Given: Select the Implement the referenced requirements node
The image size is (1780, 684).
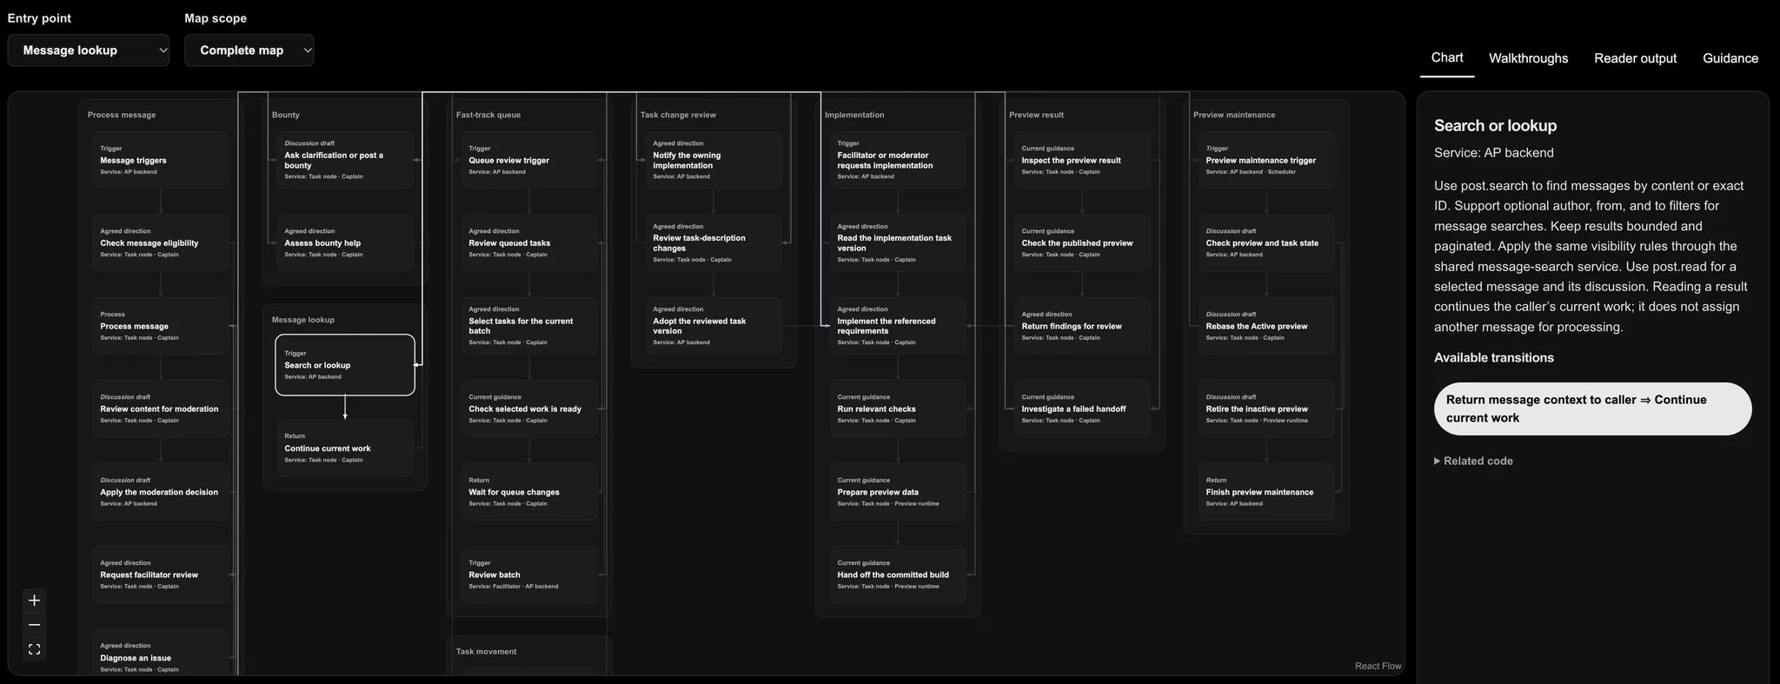Looking at the screenshot, I should click(x=898, y=326).
